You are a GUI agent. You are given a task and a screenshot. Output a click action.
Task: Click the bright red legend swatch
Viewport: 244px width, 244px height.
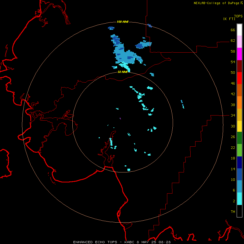coord(239,78)
